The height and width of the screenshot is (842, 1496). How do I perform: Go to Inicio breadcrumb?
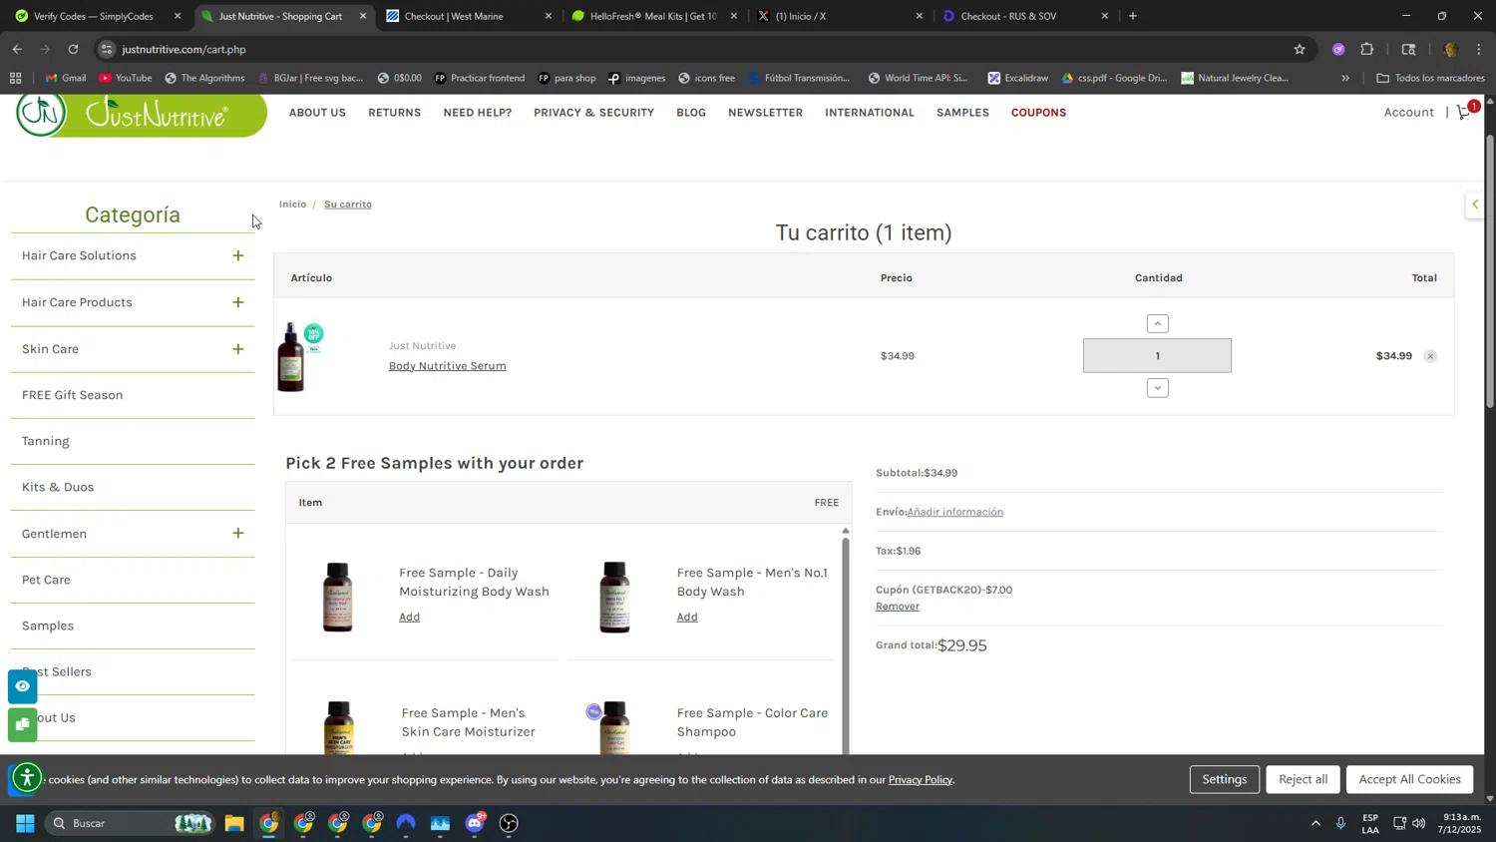[292, 205]
